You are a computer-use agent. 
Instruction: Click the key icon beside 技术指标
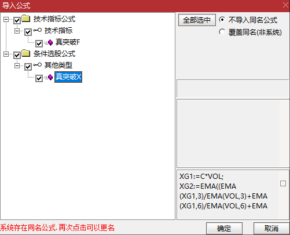click(x=37, y=30)
